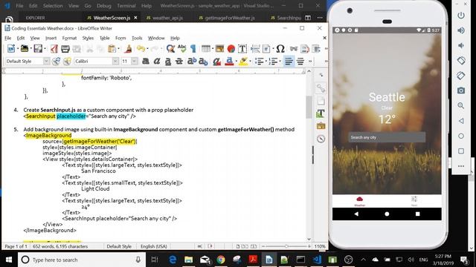Screen dimensions: 476x267
Task: Open Highlighting Color dropdown arrow
Action: click(250, 62)
